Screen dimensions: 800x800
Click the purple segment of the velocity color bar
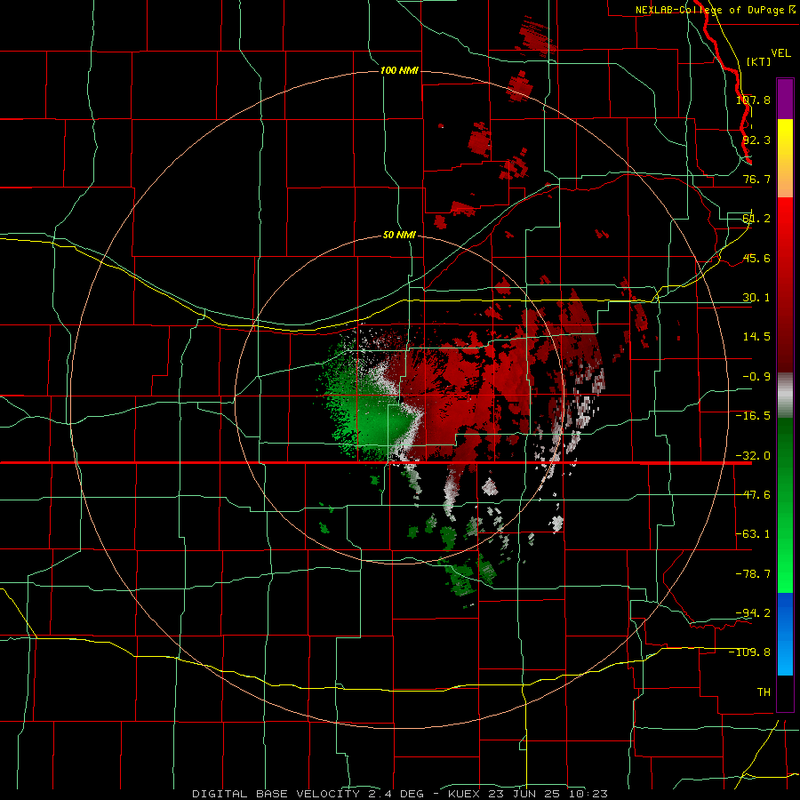tap(785, 100)
